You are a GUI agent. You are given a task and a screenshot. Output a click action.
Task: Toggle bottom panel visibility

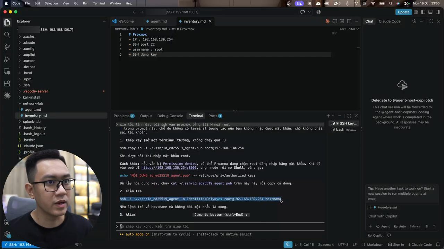click(430, 12)
